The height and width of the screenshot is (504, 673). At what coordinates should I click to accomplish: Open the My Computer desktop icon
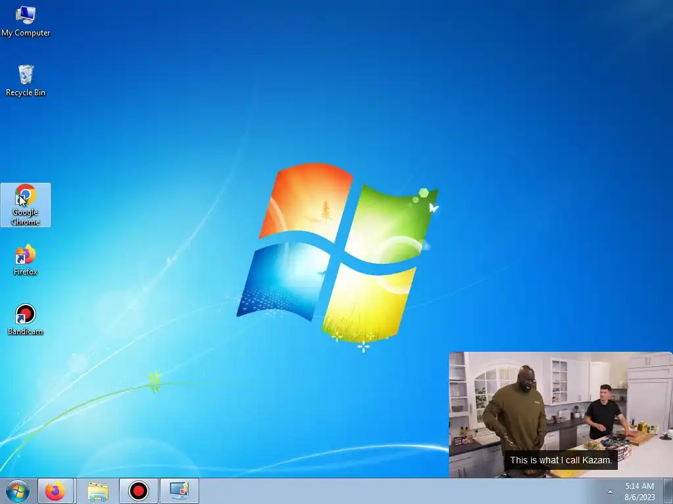(x=26, y=22)
